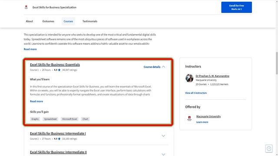278x156 pixels.
Task: Click Learn more under Macquarie University
Action: [x=202, y=122]
